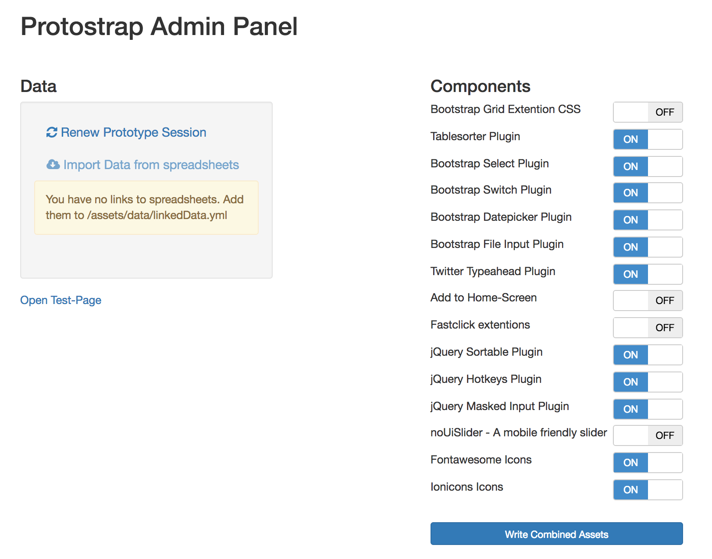The width and height of the screenshot is (712, 559).
Task: Click Import Data from spreadsheets link
Action: click(x=151, y=165)
